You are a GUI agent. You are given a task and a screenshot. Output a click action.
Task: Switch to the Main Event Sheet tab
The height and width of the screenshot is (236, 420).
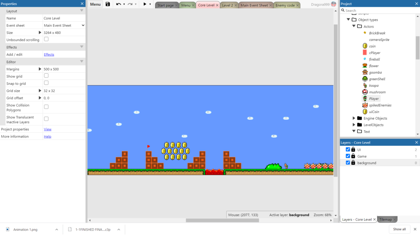click(254, 5)
